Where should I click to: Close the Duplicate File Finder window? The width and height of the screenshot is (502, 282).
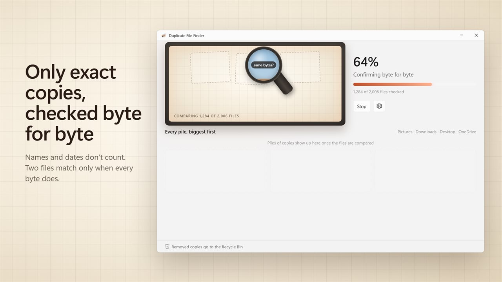(476, 35)
